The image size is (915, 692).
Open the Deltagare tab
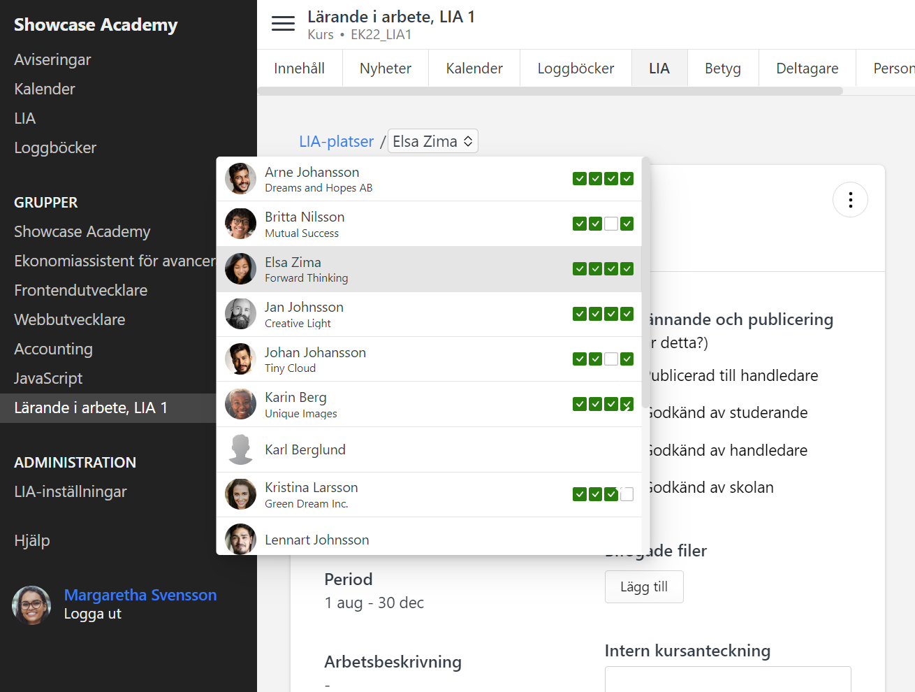click(x=807, y=68)
